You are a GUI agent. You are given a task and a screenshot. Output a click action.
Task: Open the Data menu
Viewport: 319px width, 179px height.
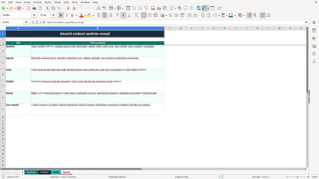[x=66, y=2]
